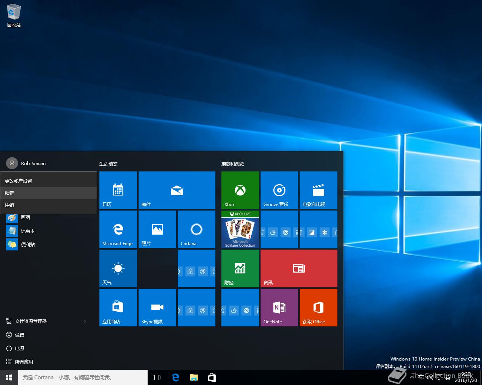Open the Action Center notifications icon
Screen dimensions: 482x385
click(439, 377)
